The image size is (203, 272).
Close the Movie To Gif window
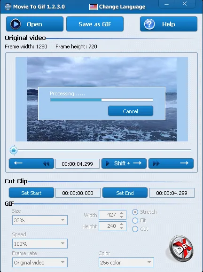(185, 4)
